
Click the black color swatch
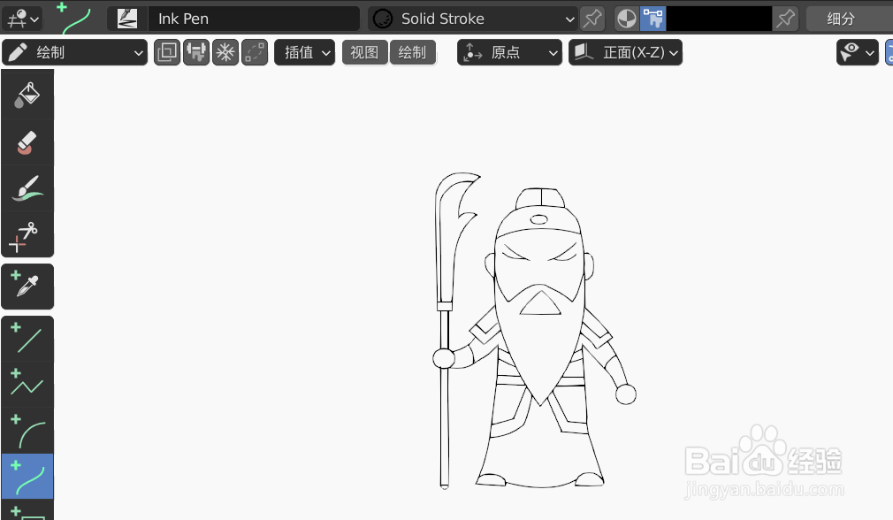pos(719,19)
